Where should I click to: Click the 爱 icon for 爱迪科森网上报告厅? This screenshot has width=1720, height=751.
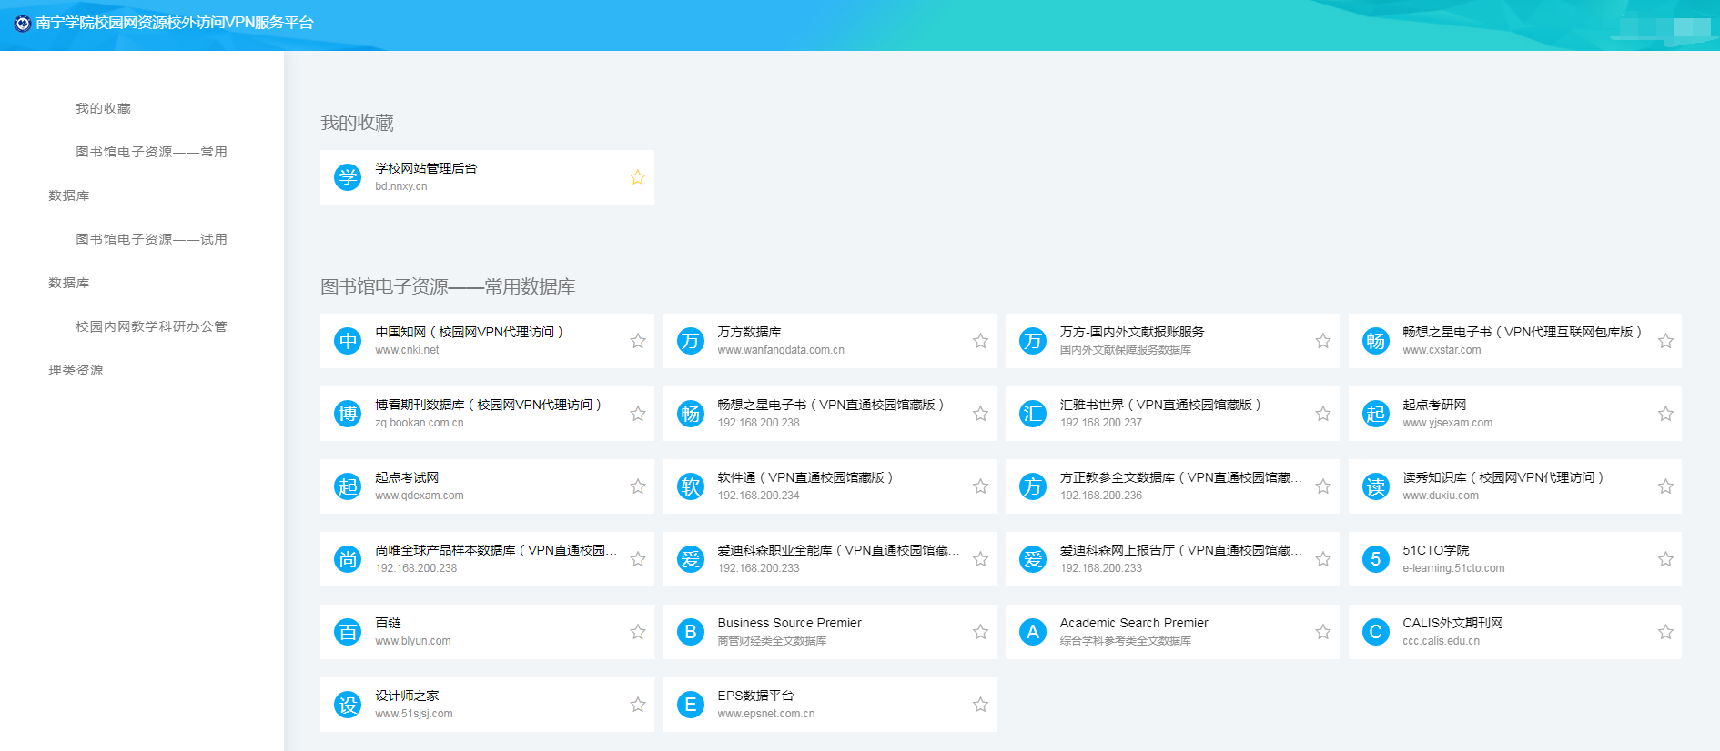click(x=1032, y=559)
